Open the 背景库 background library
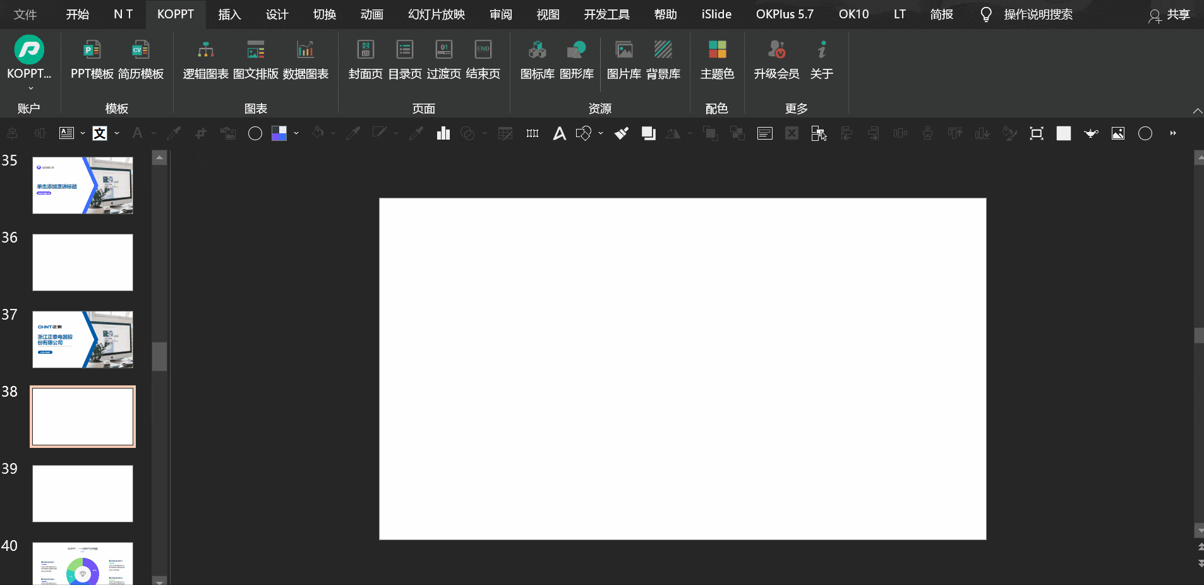1204x585 pixels. [663, 58]
